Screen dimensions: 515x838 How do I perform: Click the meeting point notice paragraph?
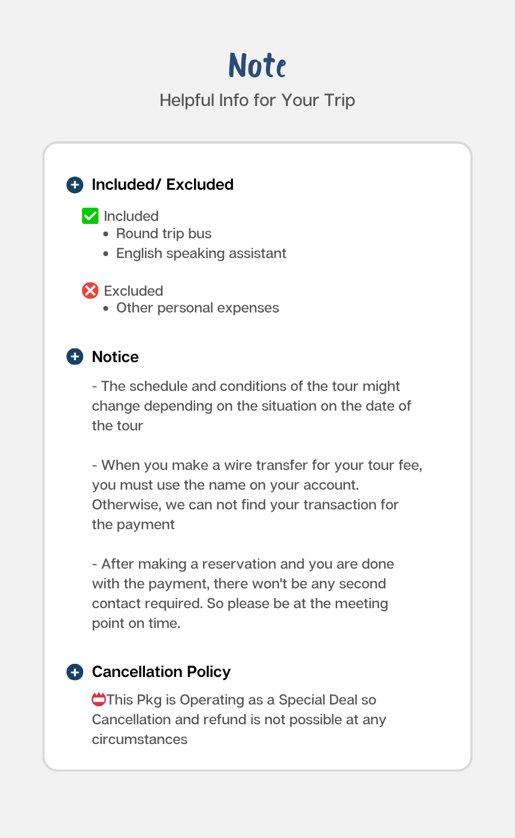(x=243, y=593)
